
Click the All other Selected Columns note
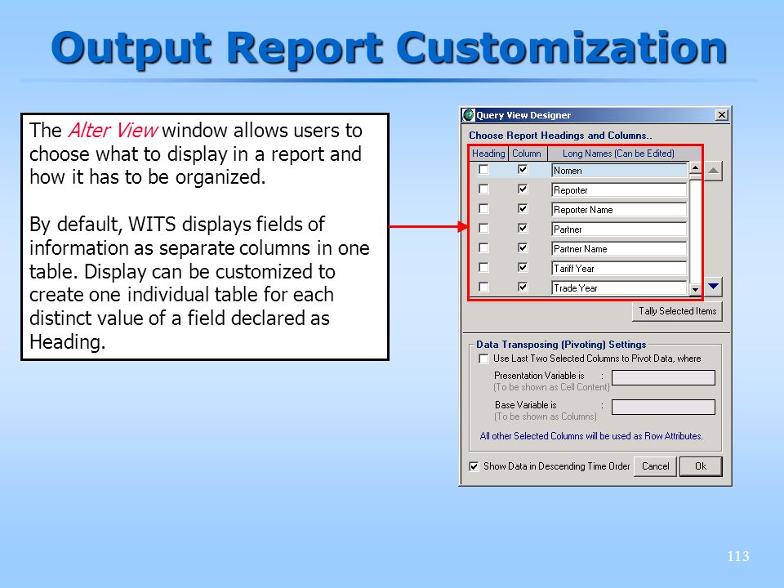[591, 436]
